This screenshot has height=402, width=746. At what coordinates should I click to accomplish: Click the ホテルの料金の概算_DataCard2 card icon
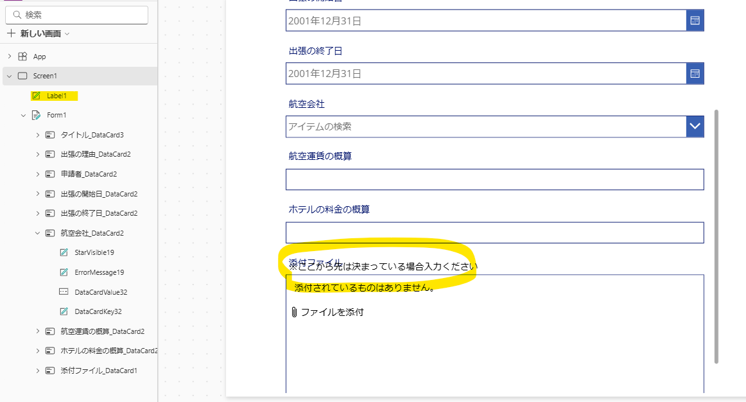[x=50, y=351]
